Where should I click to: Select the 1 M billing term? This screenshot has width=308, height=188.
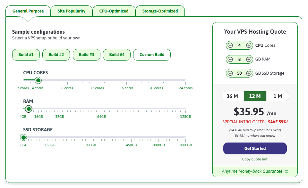tap(278, 96)
